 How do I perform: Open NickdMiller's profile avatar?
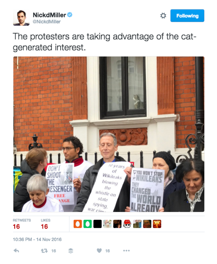pyautogui.click(x=21, y=18)
